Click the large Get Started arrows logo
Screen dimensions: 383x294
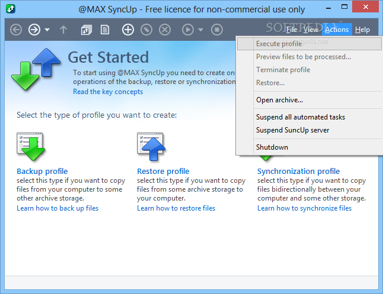pyautogui.click(x=36, y=69)
